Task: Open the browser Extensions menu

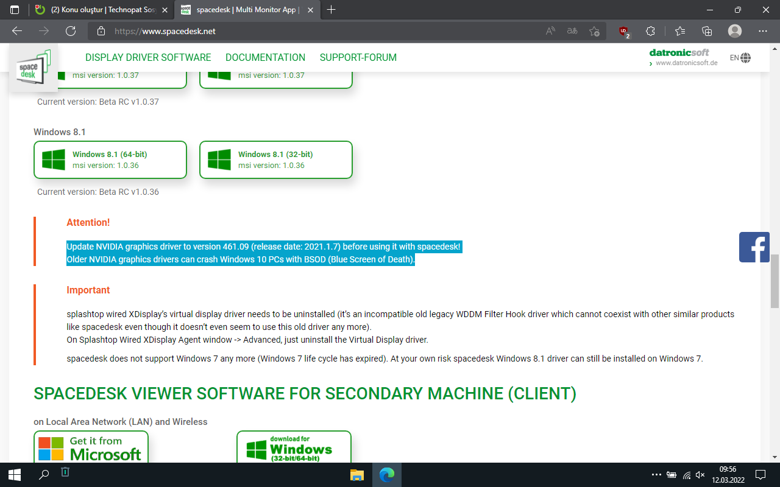Action: [650, 31]
